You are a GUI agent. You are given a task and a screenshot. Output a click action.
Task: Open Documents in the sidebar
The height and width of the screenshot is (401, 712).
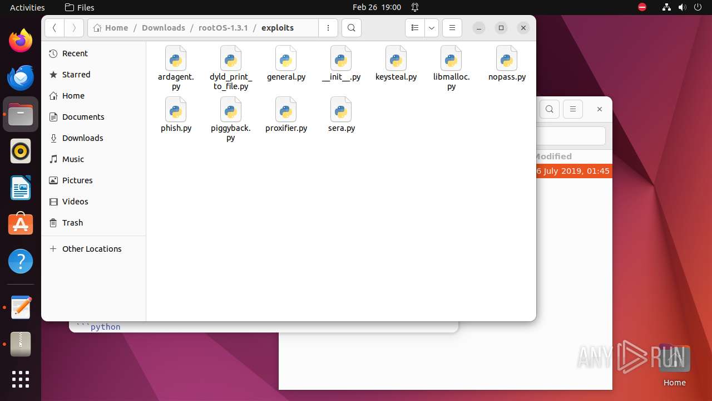93,117
